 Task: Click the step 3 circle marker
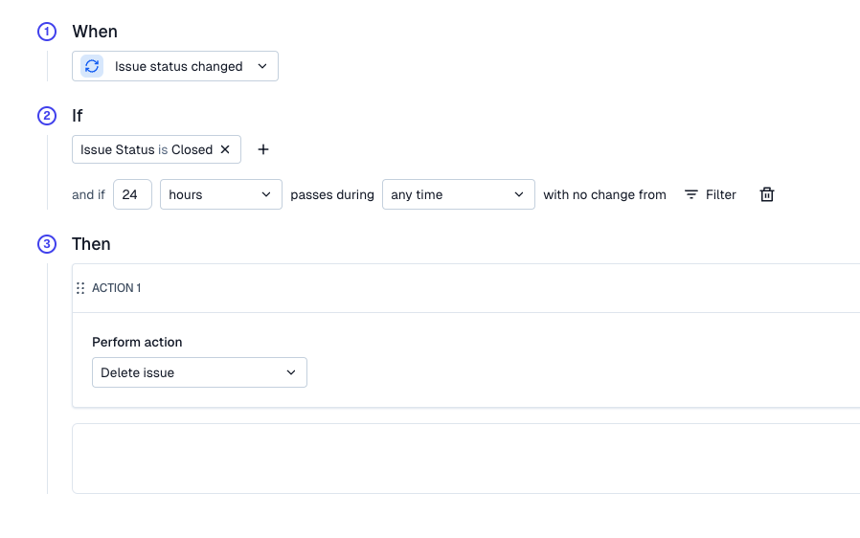(x=47, y=244)
